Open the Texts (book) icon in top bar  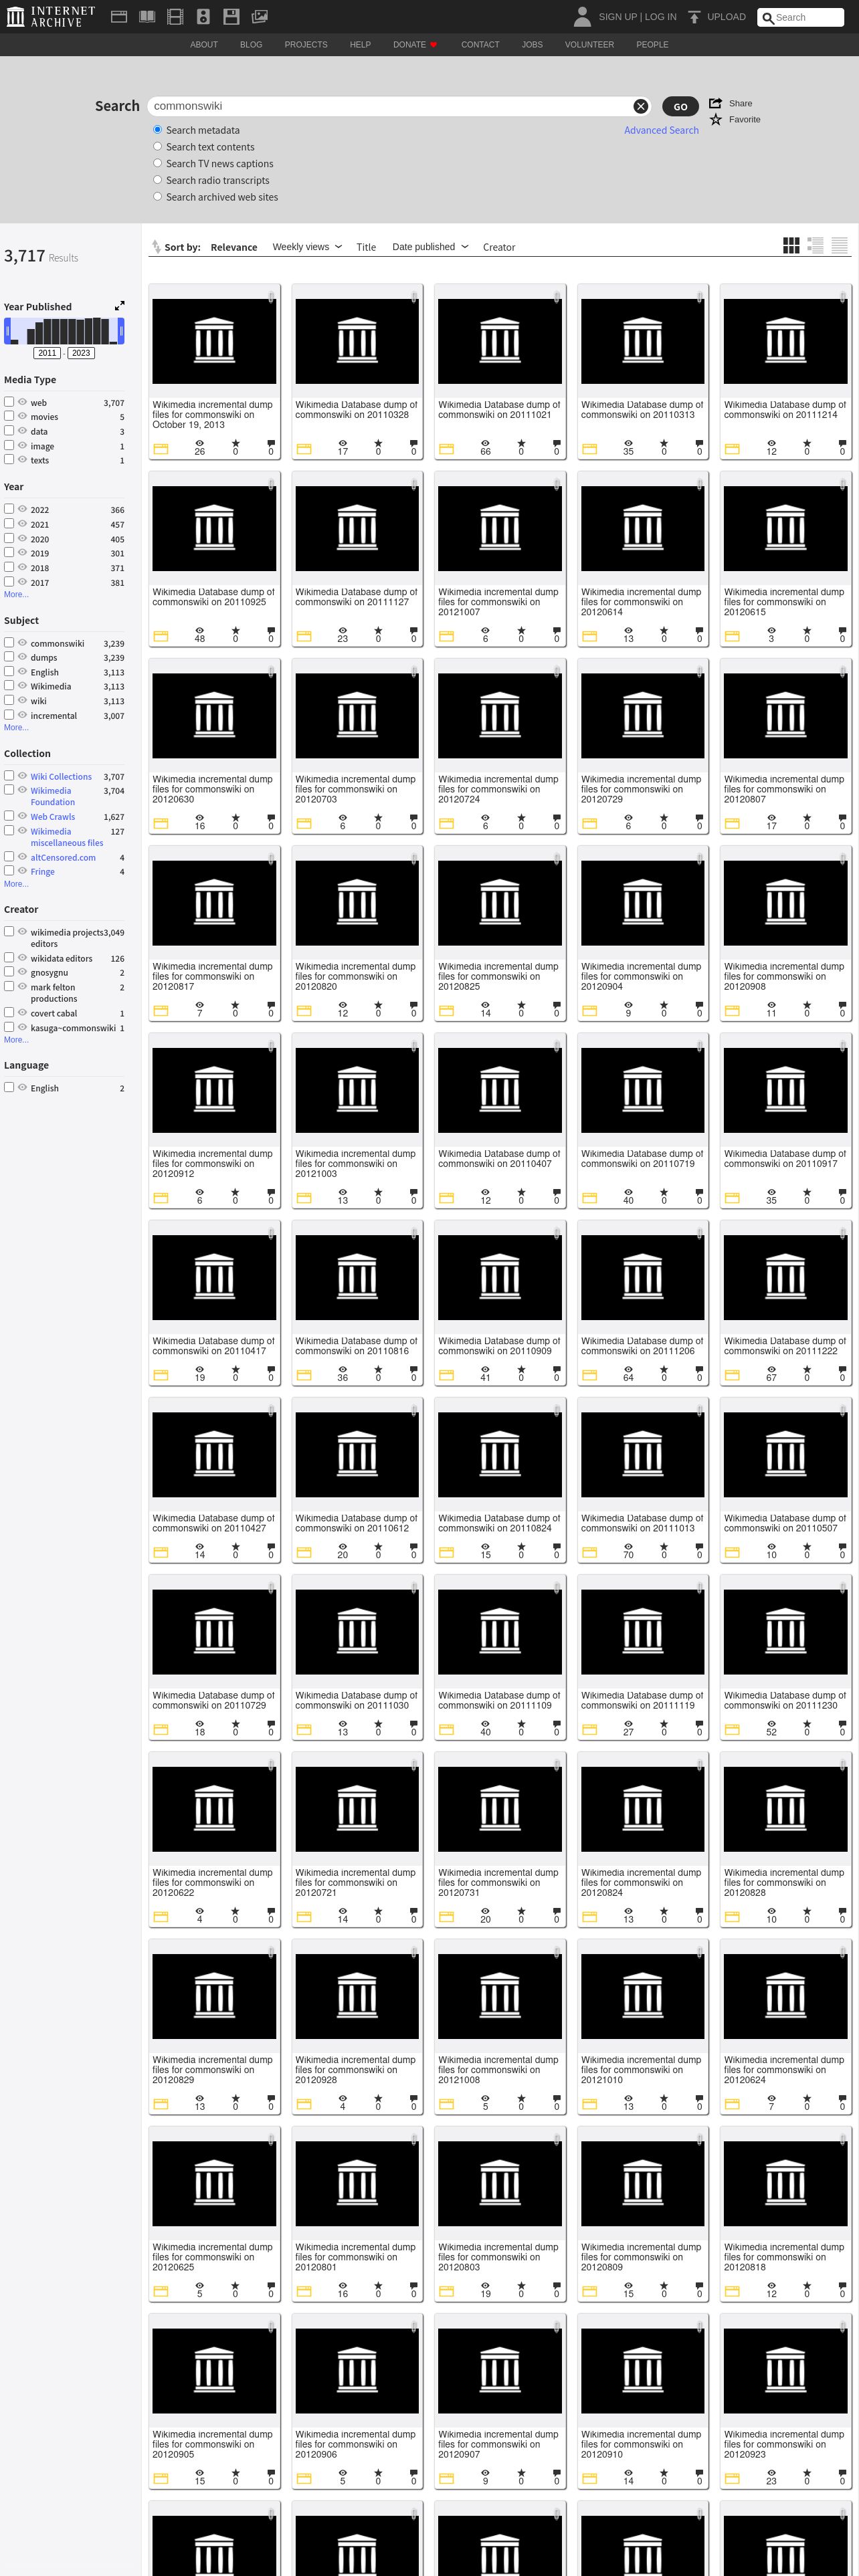click(147, 16)
